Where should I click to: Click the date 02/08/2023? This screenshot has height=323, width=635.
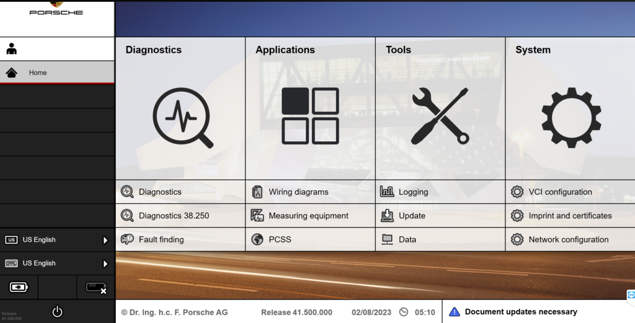point(371,312)
